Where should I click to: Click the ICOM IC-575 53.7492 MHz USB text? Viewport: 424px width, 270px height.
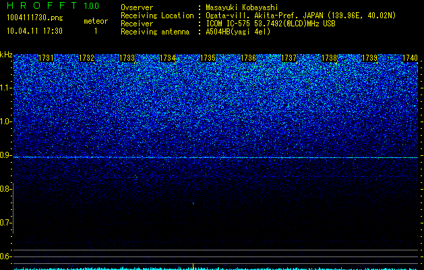[x=270, y=24]
